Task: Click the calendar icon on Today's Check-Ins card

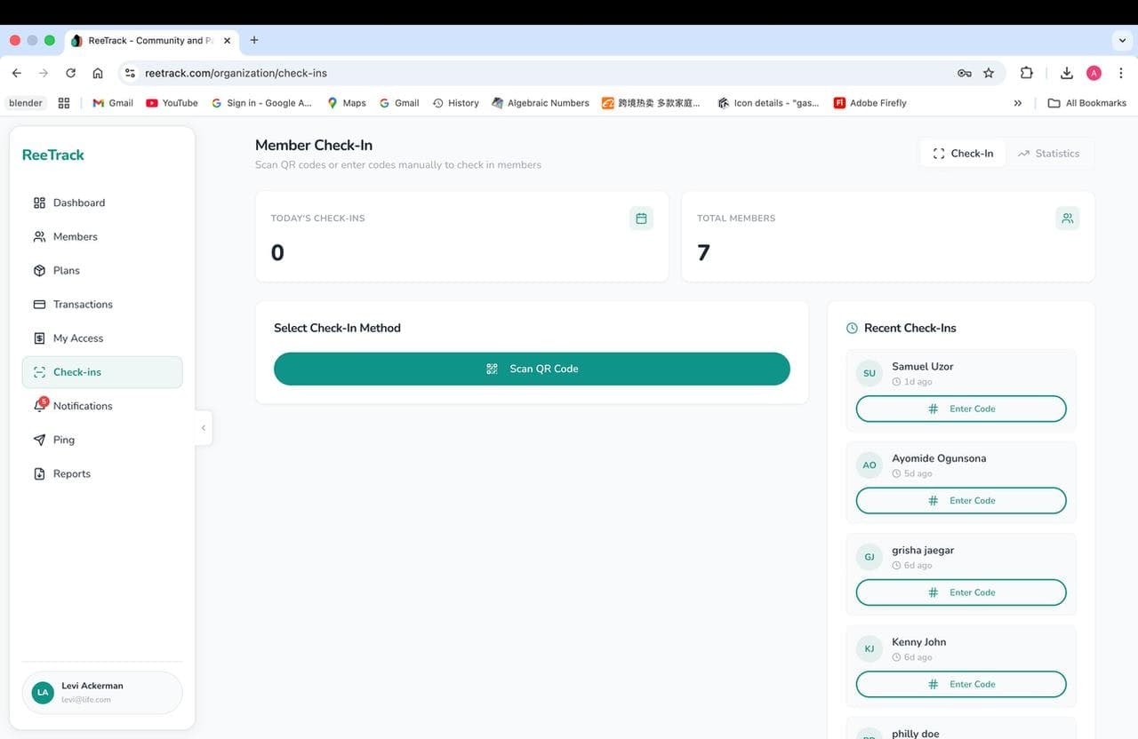Action: [x=641, y=218]
